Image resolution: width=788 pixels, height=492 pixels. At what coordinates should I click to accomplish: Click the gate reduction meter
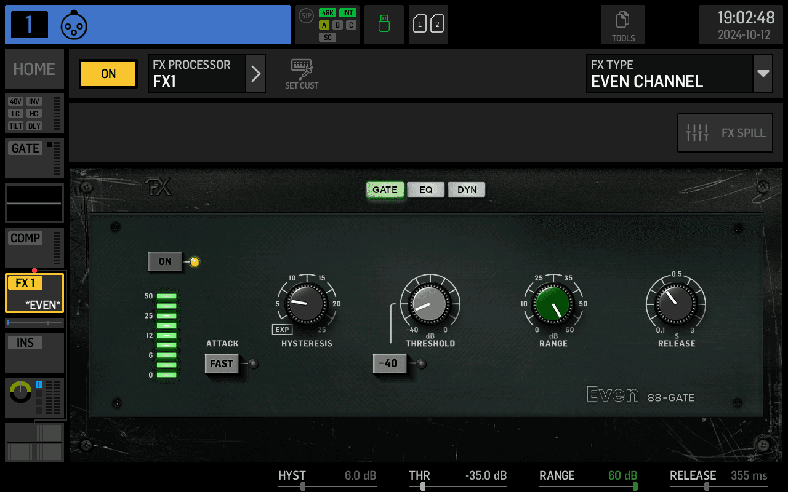coord(166,335)
